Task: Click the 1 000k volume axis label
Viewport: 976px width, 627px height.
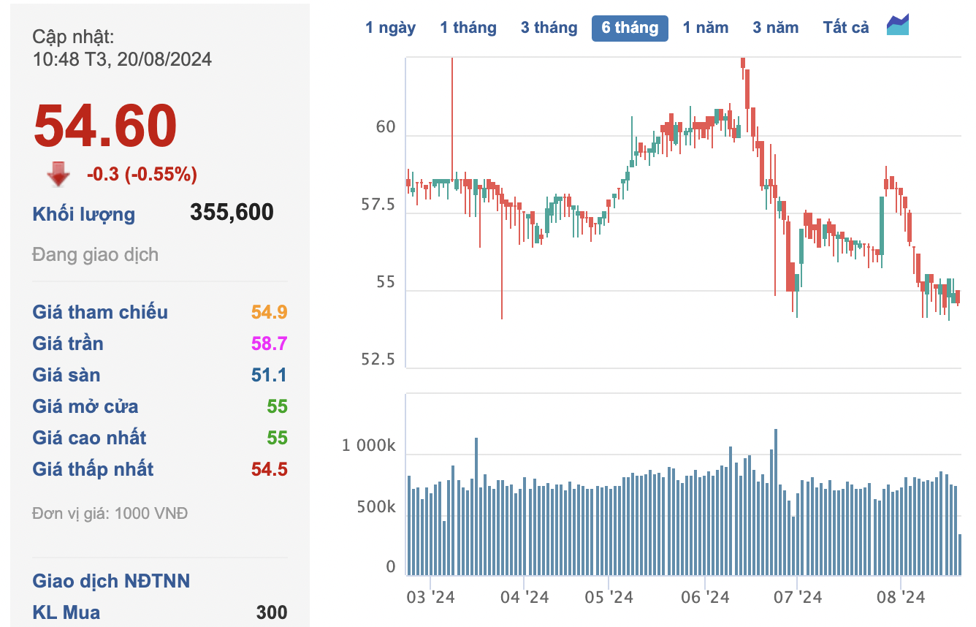Action: point(369,446)
